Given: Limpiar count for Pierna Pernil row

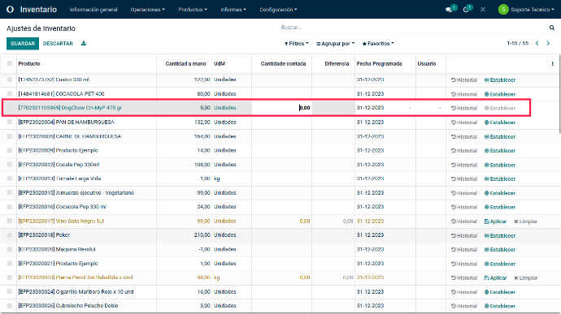Looking at the screenshot, I should (525, 277).
